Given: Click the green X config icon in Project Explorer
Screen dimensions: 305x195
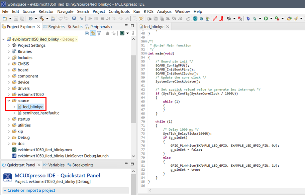Looking at the screenshot, I should coord(122,33).
